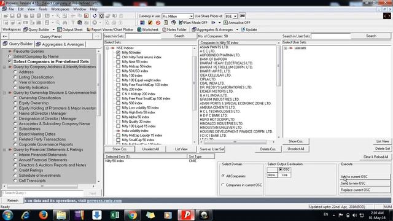Collapse Query by Company Address & Identity Indicators
393x221 pixels.
(4, 67)
